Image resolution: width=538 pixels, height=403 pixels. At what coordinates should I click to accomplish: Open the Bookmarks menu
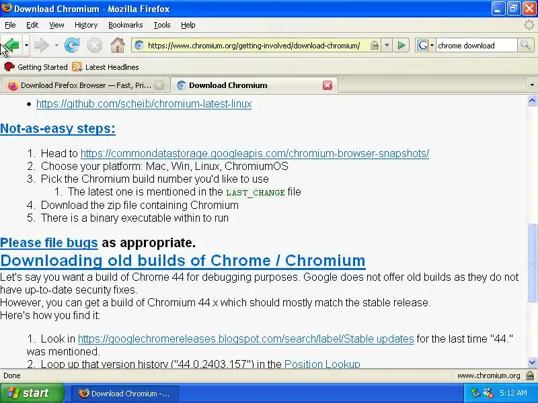126,25
